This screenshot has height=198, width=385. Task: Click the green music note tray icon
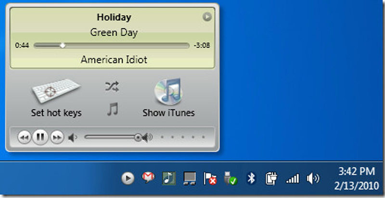point(169,178)
